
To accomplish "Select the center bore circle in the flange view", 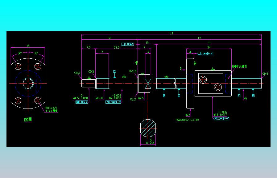I will point(28,83).
